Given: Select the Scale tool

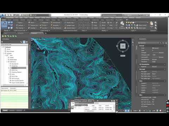Looking at the screenshot, I should [102, 28].
